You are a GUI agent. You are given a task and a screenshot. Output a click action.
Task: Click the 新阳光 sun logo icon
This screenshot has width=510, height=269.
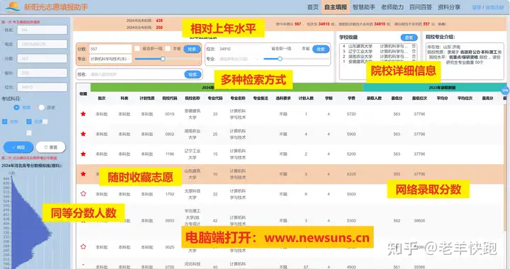13,7
